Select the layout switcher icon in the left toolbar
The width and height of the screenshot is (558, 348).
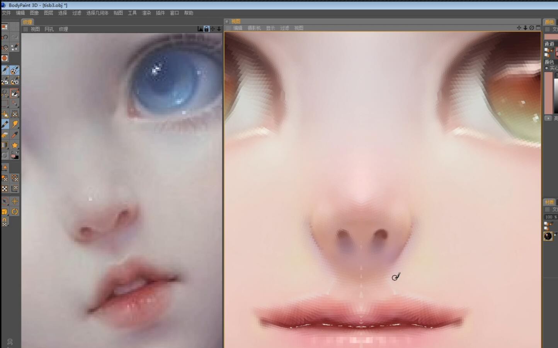tap(5, 27)
